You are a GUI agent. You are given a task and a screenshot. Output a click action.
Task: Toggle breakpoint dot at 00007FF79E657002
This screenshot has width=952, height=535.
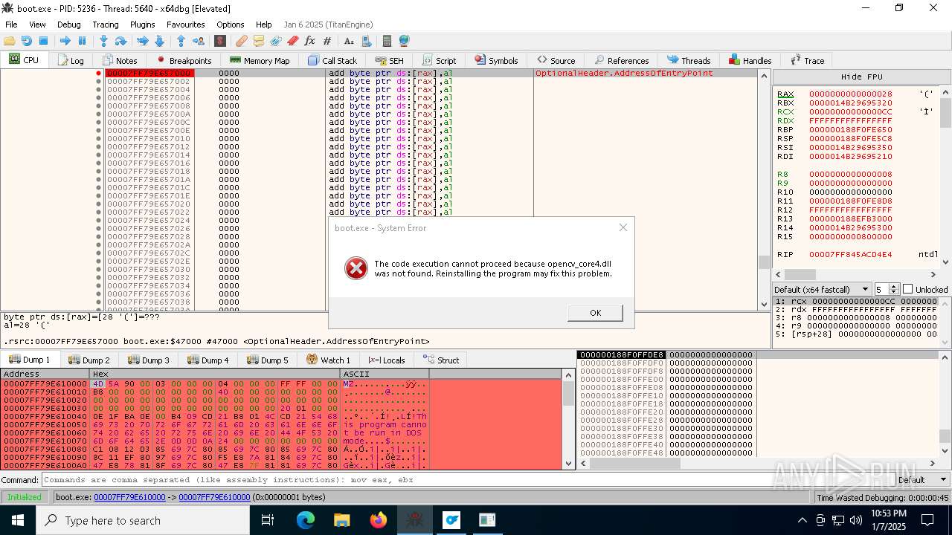[98, 82]
